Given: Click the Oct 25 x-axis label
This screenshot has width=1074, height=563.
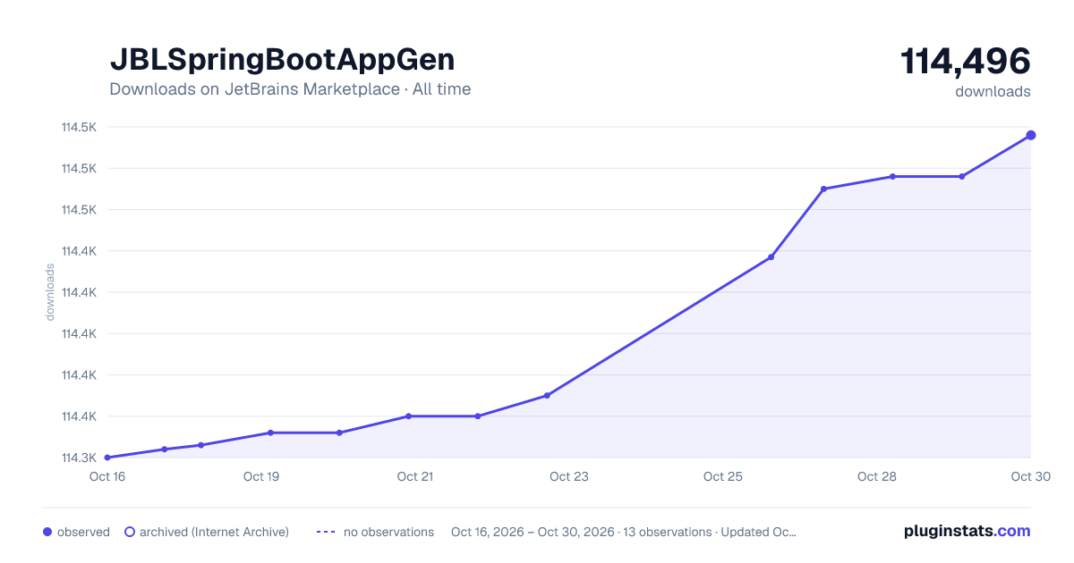Looking at the screenshot, I should 723,476.
